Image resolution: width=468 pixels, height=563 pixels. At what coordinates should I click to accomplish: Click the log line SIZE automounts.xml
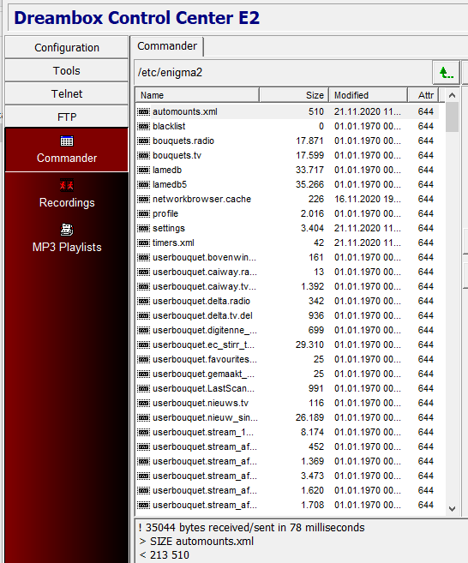click(196, 541)
